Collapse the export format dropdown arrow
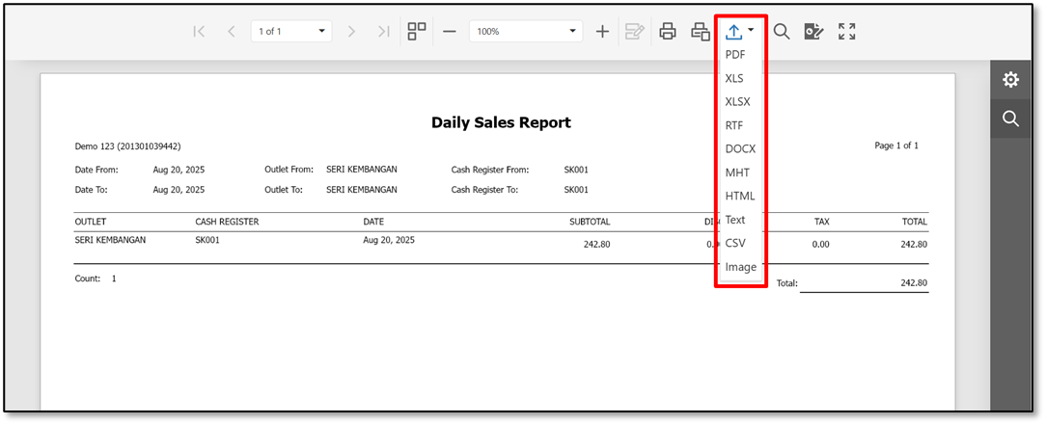Viewport: 1046px width, 424px height. (751, 31)
